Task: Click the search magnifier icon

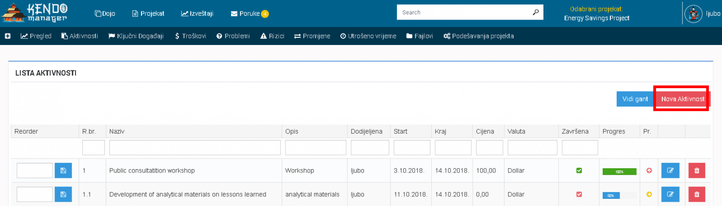Action: click(536, 12)
